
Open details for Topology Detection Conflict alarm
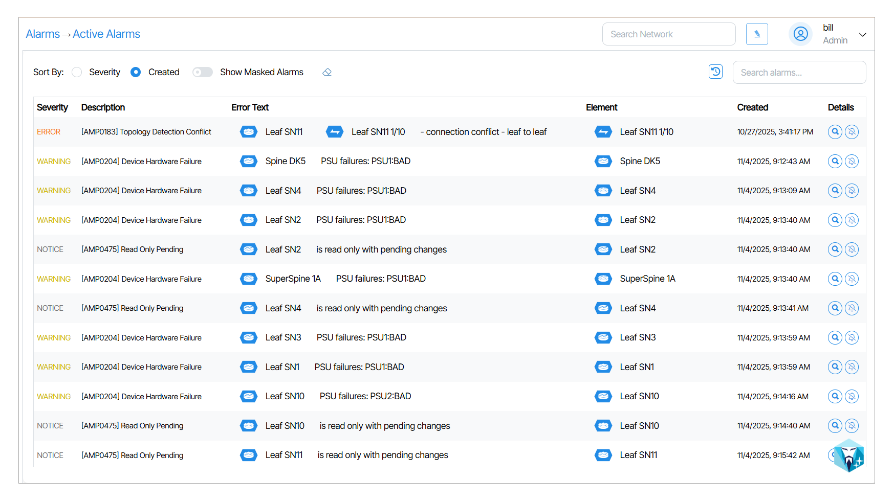click(835, 132)
